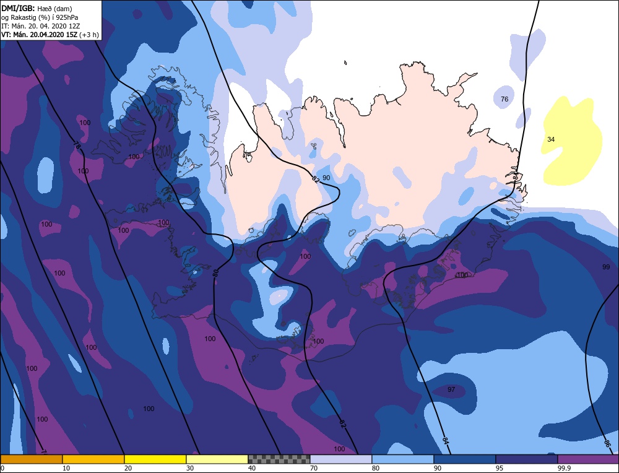Click the '78' contour line label
619x473 pixels.
tap(77, 145)
